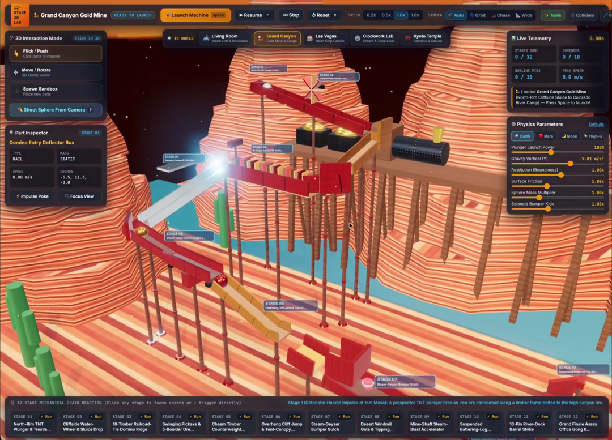
Task: Select High-G gravity preset
Action: tap(593, 136)
